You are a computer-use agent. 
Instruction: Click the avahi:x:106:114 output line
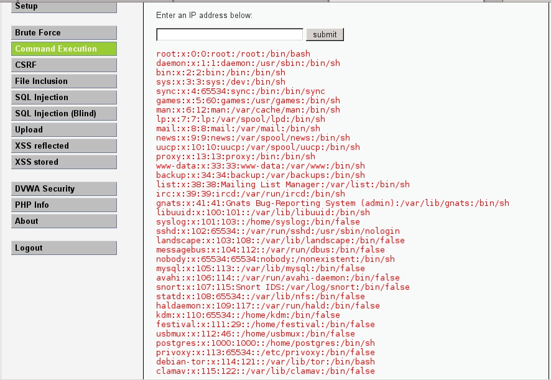[278, 277]
